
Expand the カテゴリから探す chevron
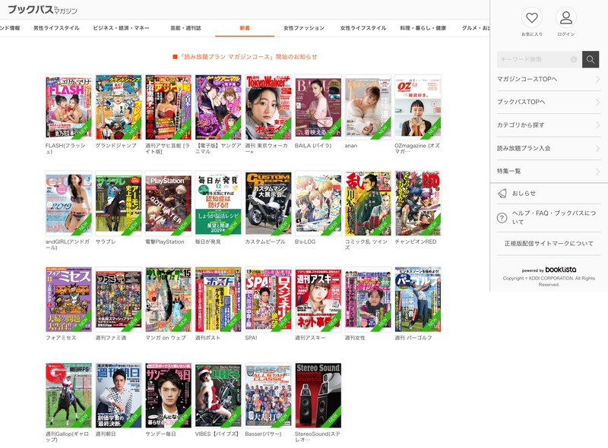[597, 125]
